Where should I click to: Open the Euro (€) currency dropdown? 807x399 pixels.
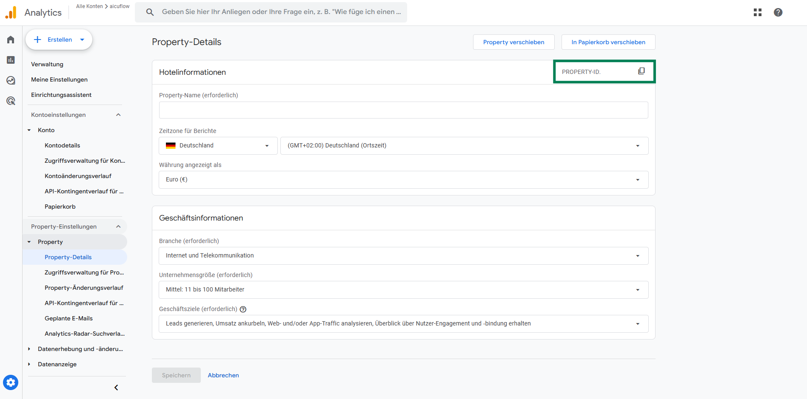tap(403, 180)
